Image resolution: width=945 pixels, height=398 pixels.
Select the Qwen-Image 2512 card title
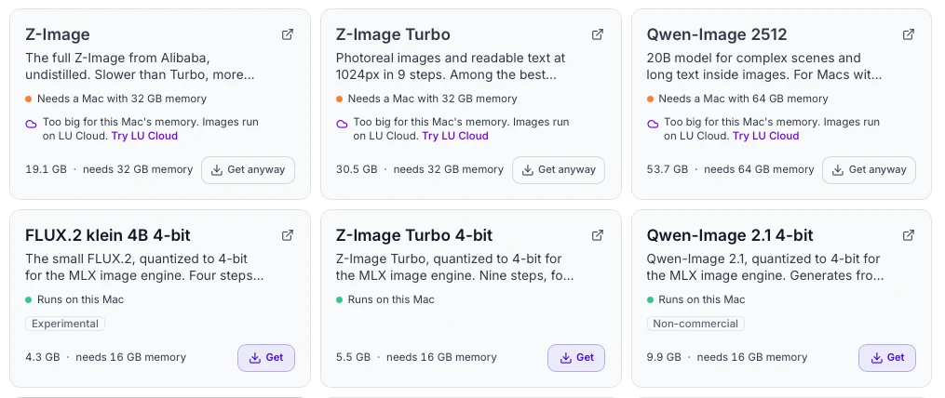[x=717, y=34]
